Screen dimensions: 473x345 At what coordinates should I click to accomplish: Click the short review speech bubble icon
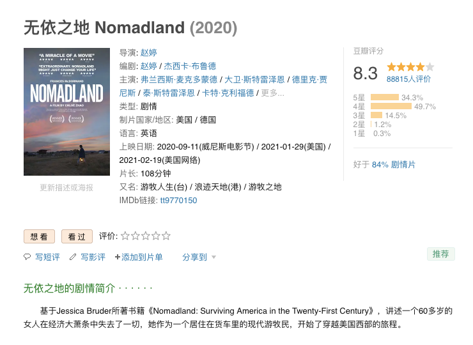click(x=27, y=257)
